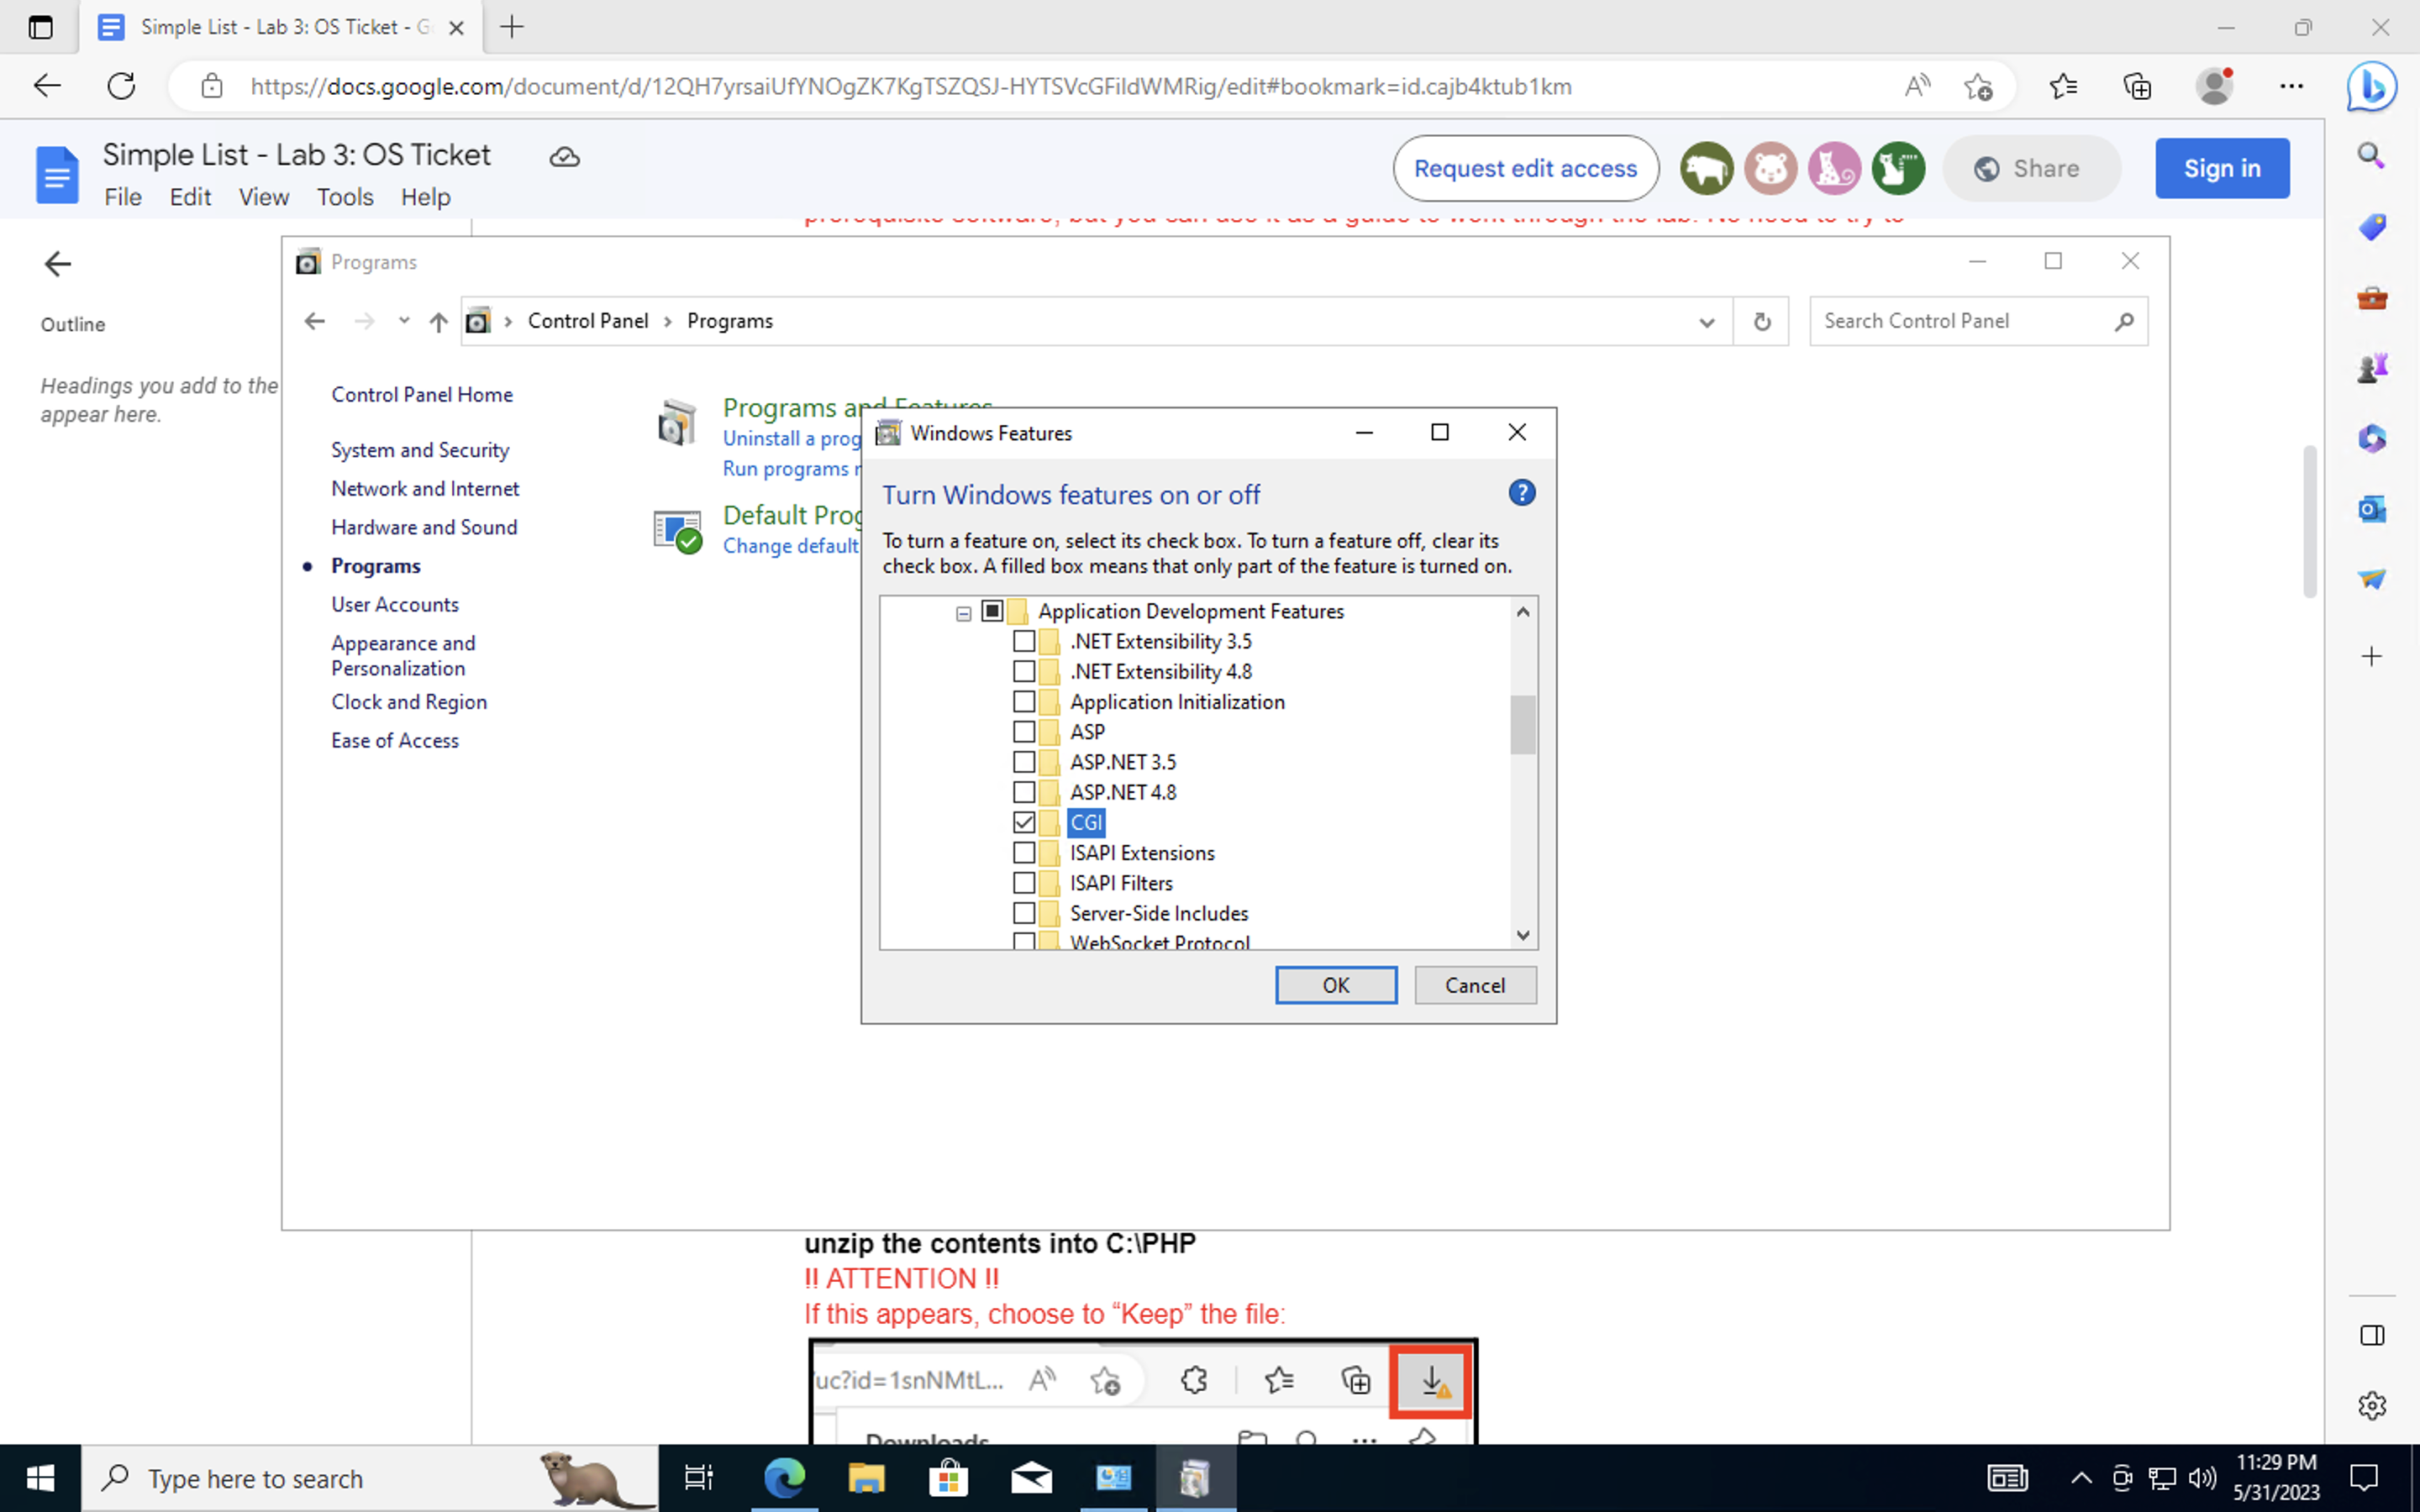Uncheck the CGI feature checkbox
The image size is (2420, 1512).
(x=1023, y=822)
